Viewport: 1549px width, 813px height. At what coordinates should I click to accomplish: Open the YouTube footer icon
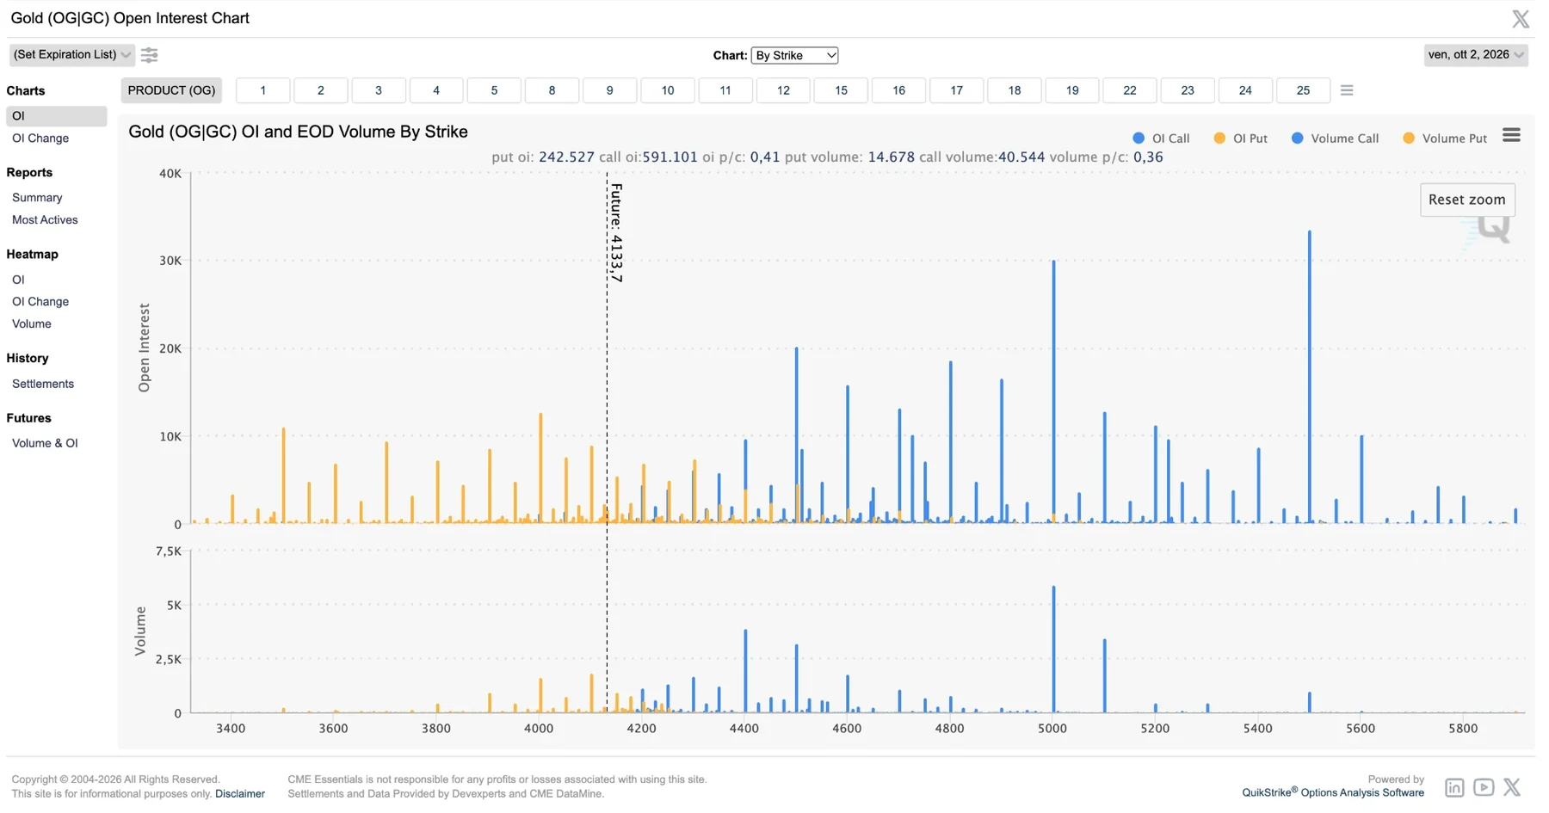tap(1484, 787)
